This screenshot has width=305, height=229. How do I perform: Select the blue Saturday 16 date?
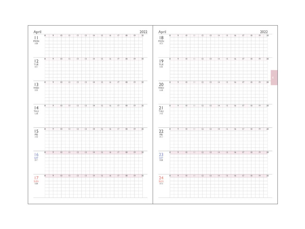(36, 155)
